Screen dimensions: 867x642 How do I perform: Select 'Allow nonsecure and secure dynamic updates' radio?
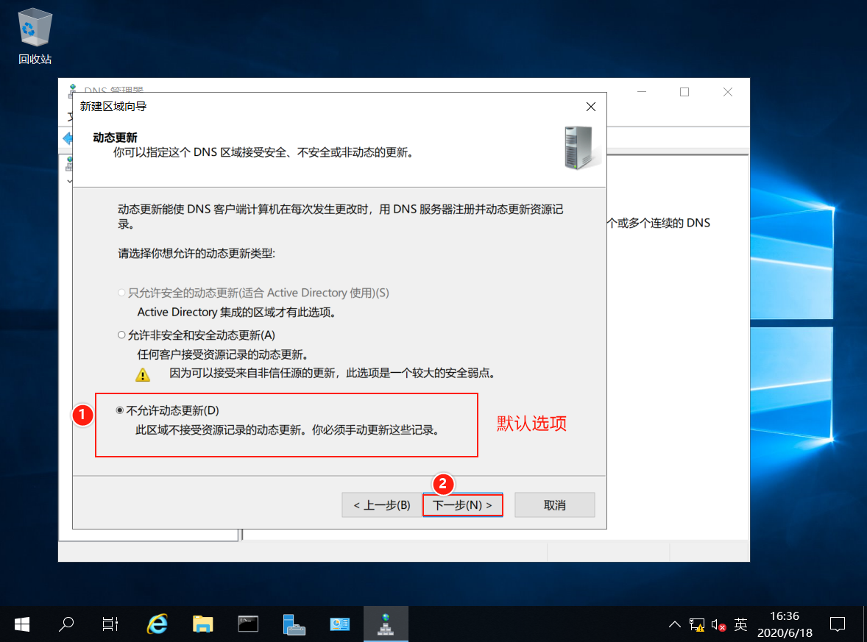tap(121, 335)
